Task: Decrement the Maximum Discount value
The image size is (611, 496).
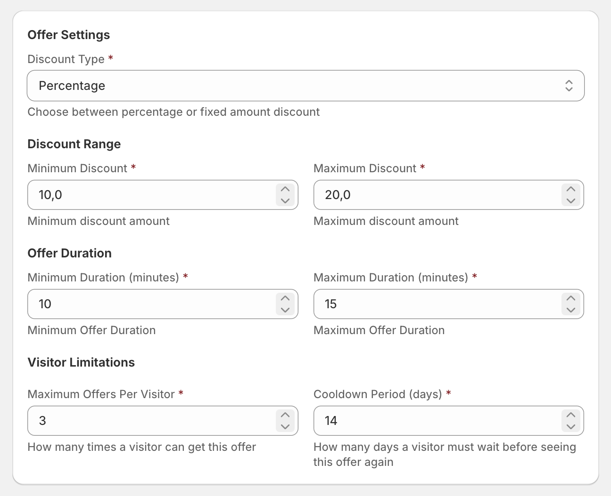Action: [x=570, y=201]
